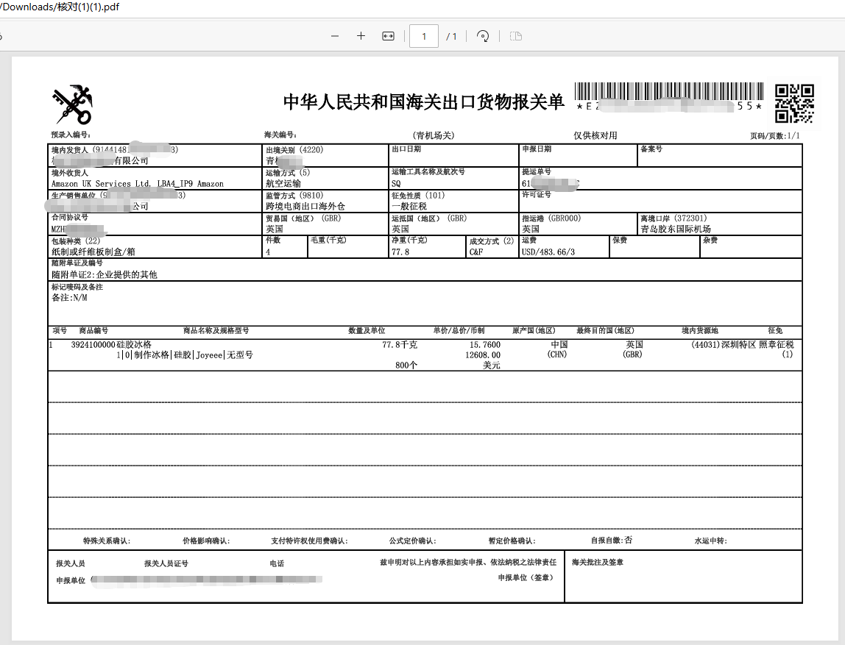
Task: Zoom in on the PDF document
Action: tap(361, 35)
